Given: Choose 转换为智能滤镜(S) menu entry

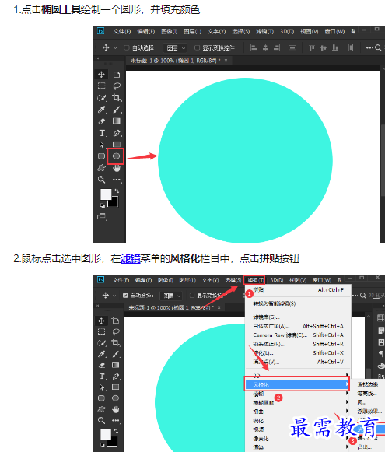Looking at the screenshot, I should pos(298,303).
